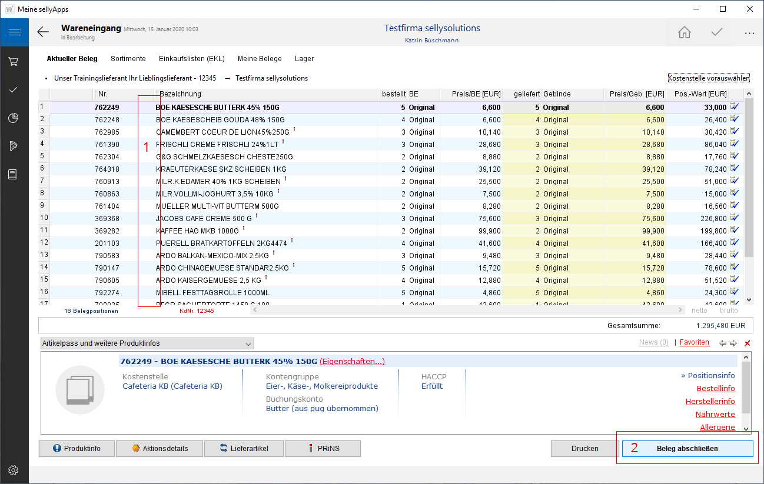Toggle the checkmark icon on row 5
The width and height of the screenshot is (764, 484).
point(735,156)
